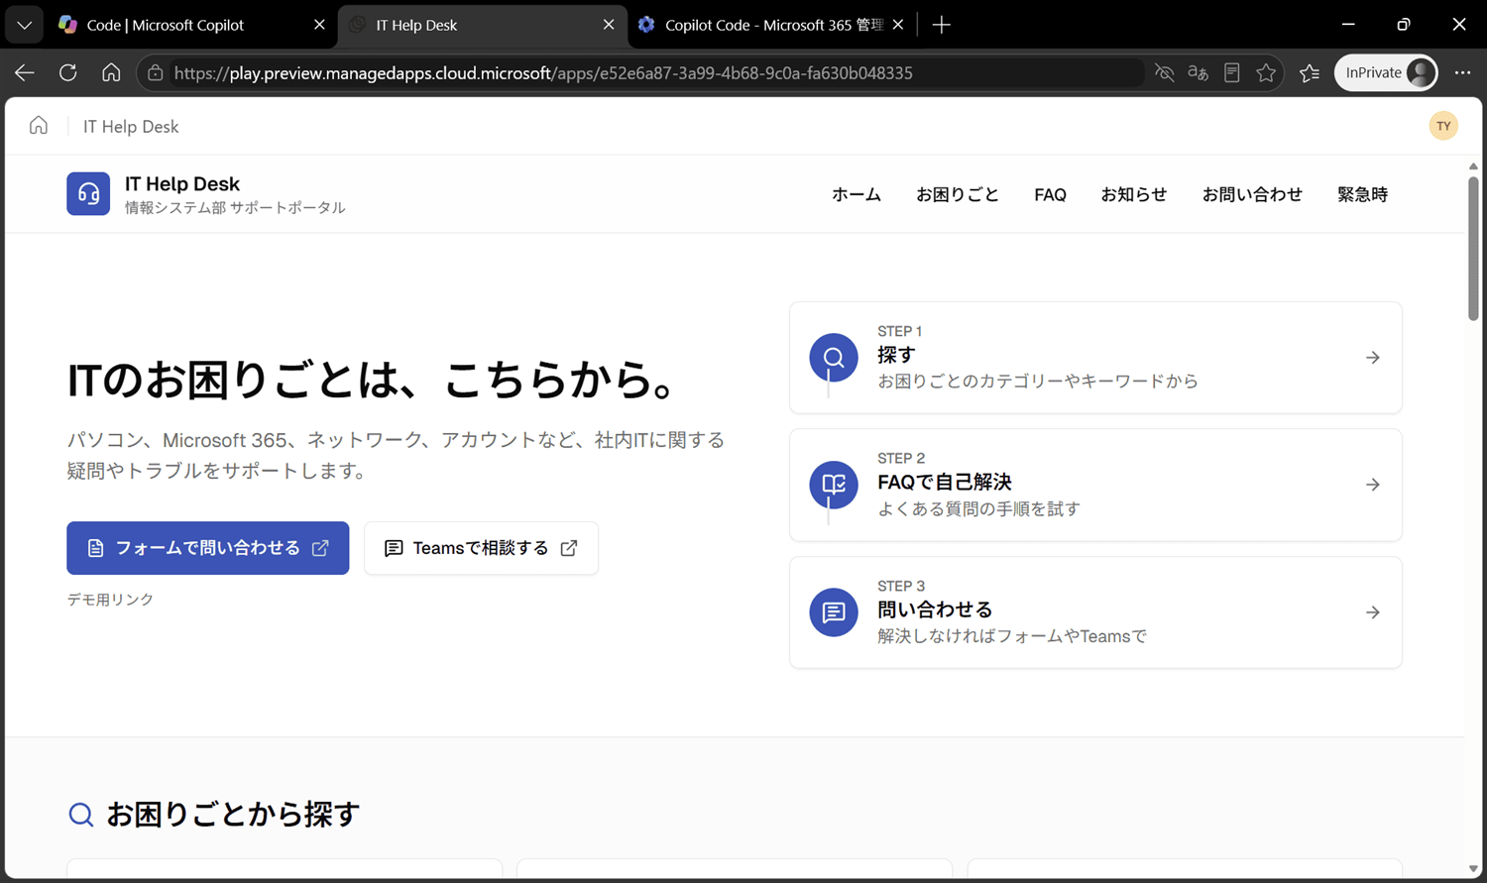Switch to Copilot Code - Microsoft 365 tab

[772, 25]
